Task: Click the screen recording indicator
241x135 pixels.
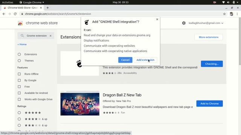Action: 215,2
